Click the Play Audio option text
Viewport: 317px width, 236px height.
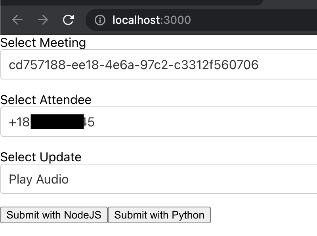(39, 179)
